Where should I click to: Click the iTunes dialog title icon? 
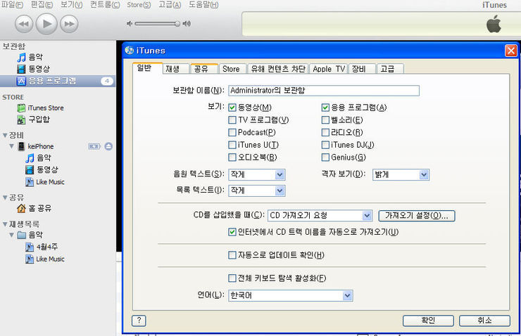pos(130,51)
